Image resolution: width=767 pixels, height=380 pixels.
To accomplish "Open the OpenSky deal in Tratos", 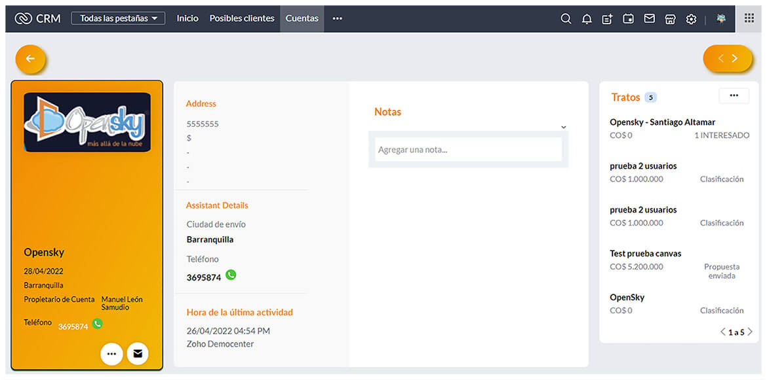I will click(627, 297).
